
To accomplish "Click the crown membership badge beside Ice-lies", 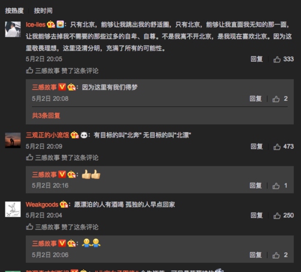I will click(x=51, y=25).
